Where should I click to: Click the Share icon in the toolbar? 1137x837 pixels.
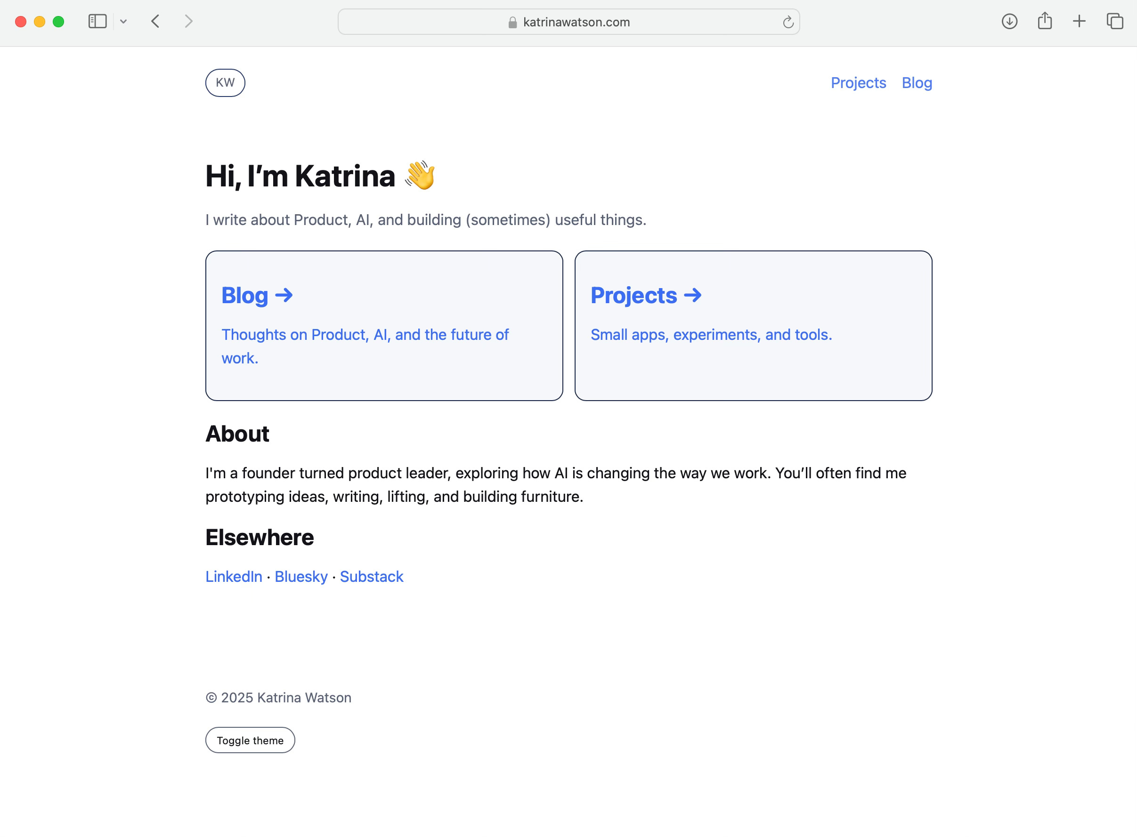1044,21
